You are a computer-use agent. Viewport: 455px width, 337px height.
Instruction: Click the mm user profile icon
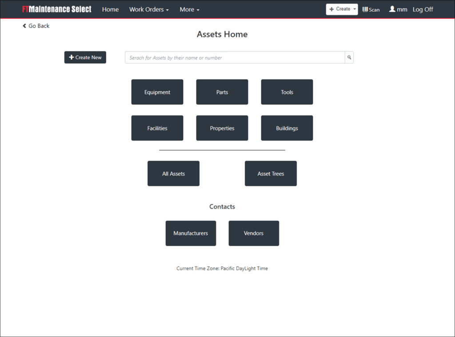coord(392,9)
